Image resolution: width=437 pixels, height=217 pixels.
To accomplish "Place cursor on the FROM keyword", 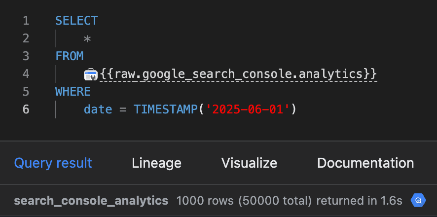I will tap(70, 56).
